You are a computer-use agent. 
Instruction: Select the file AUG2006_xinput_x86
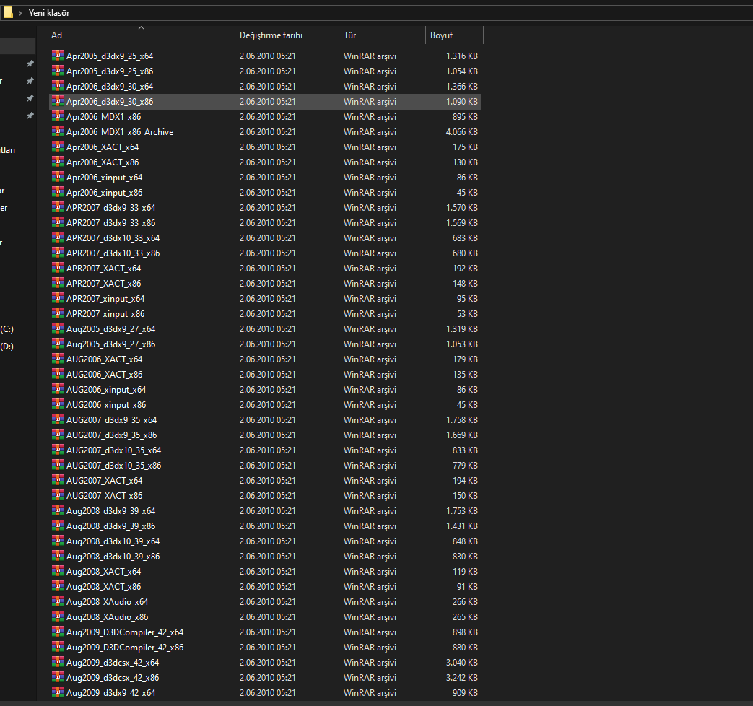tap(265, 404)
